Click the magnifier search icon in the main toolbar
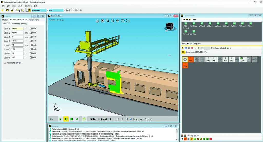This screenshot has width=263, height=142. [23, 10]
